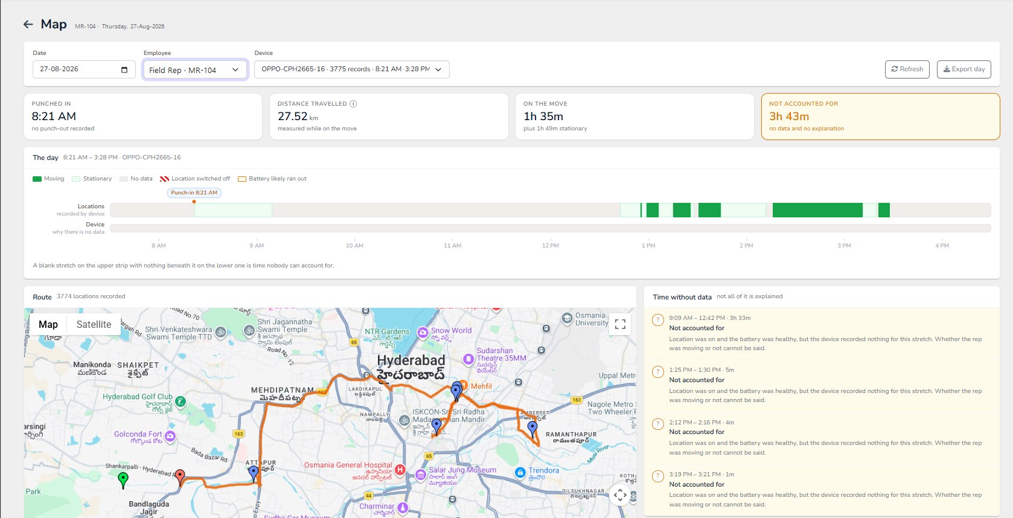Select the 3:19 PM – 3:21 PM gap entry
The height and width of the screenshot is (518, 1013).
(822, 490)
